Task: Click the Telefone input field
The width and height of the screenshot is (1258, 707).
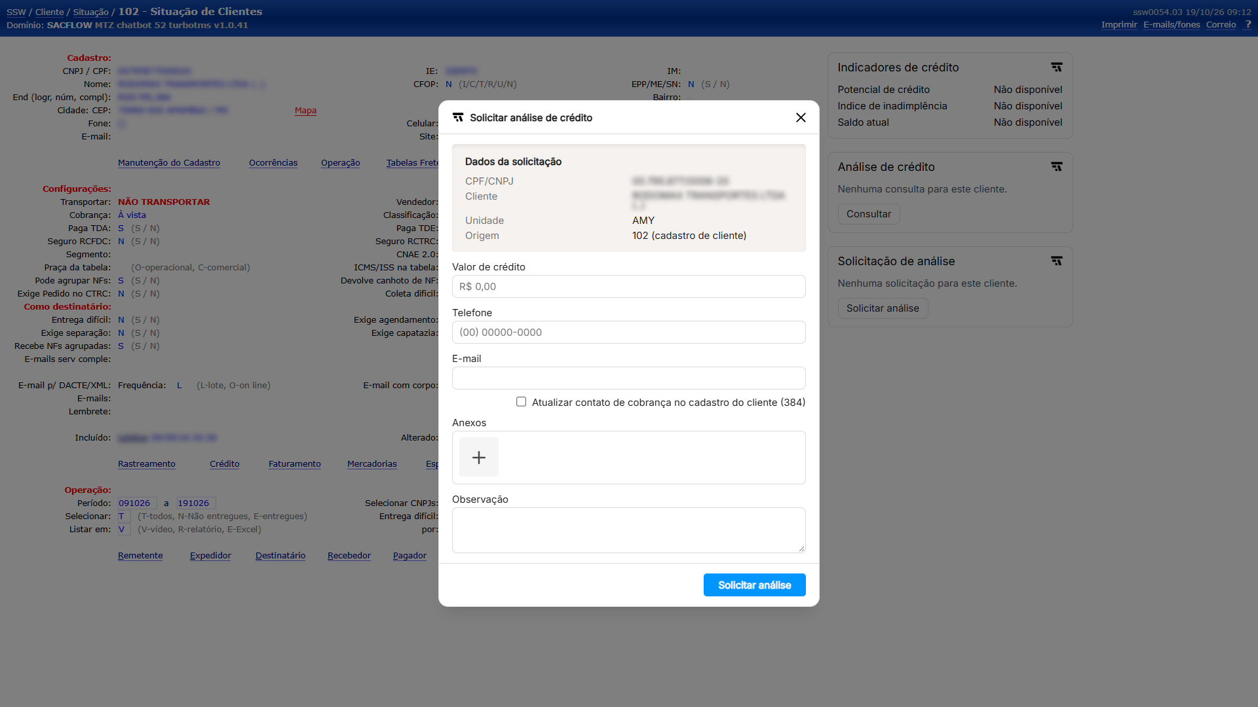Action: (629, 333)
